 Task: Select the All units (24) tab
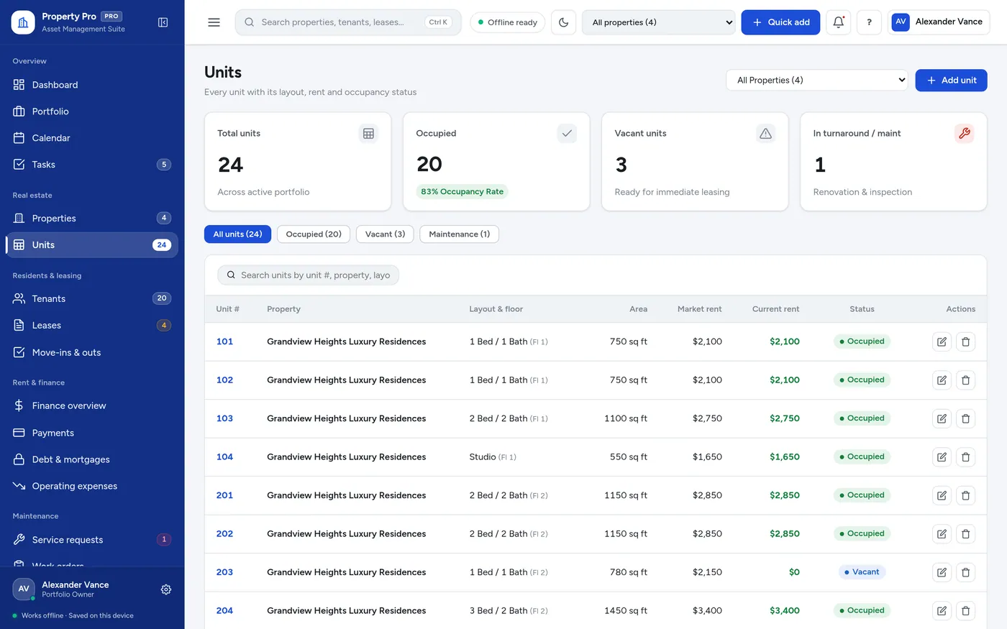(237, 234)
